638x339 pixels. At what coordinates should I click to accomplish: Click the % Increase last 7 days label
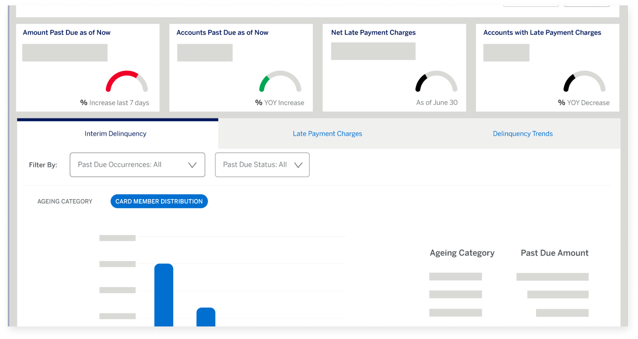[x=114, y=102]
